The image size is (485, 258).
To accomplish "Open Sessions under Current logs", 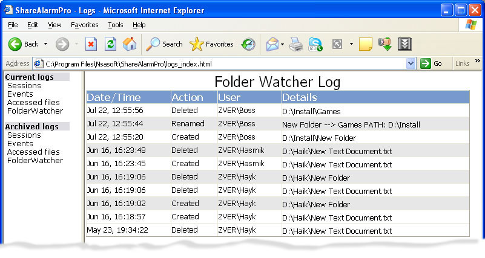I will (24, 86).
